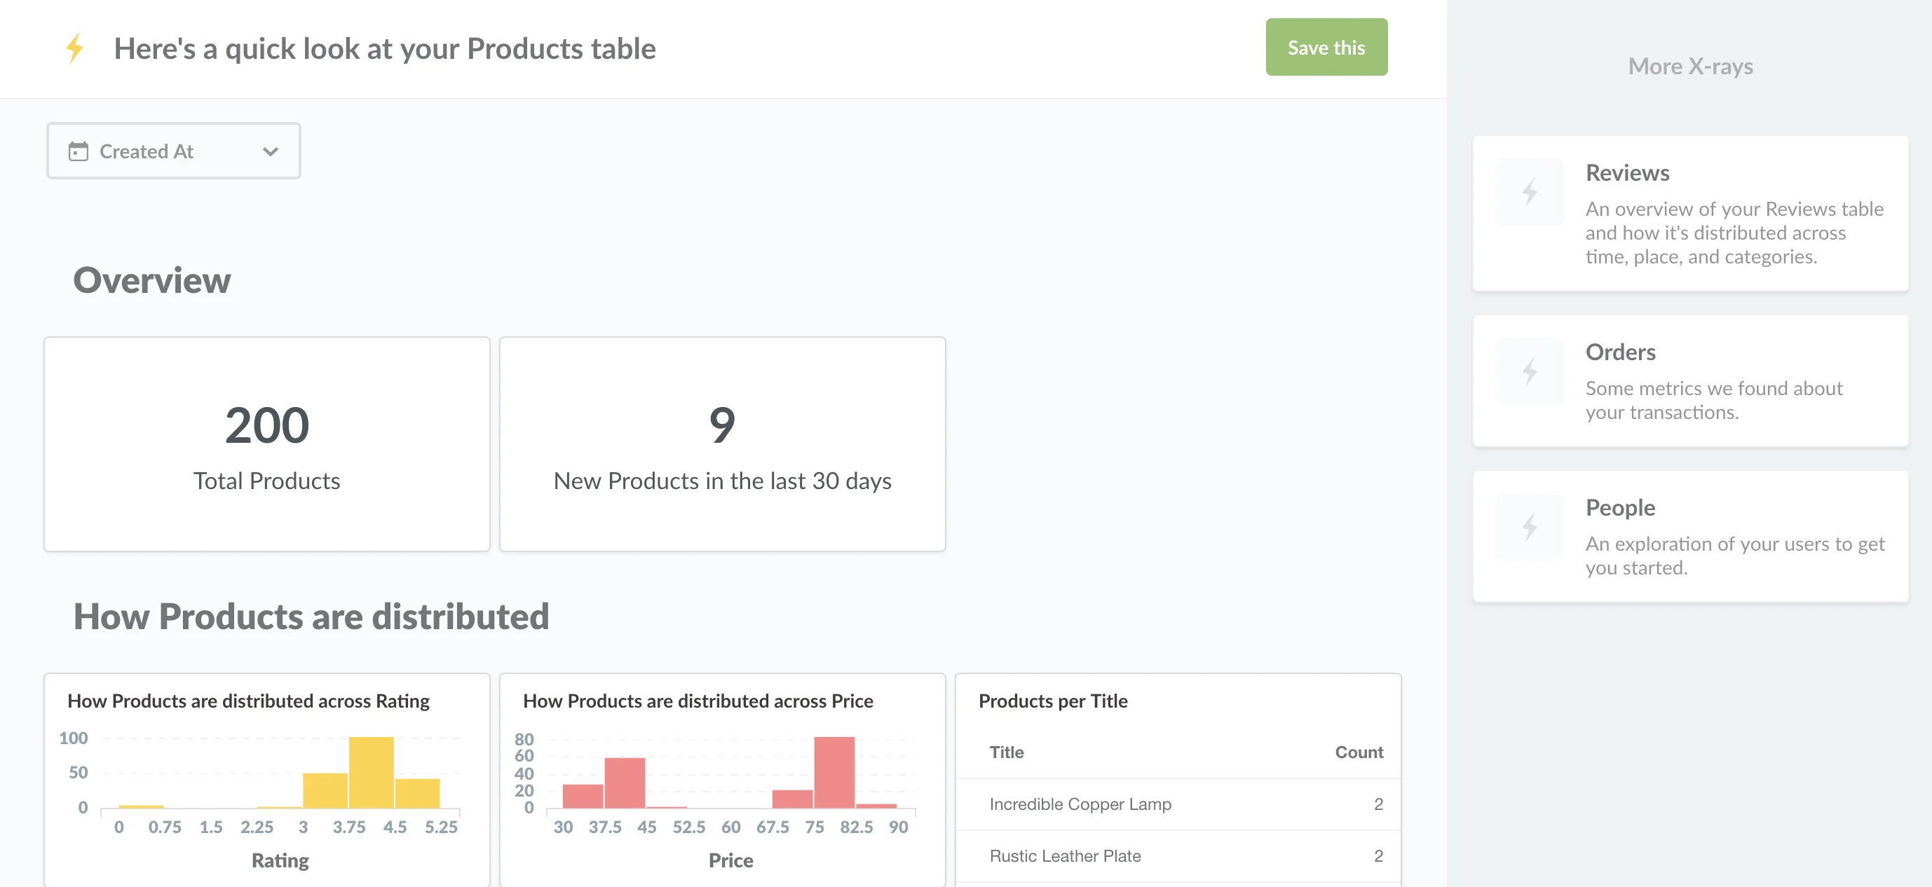The width and height of the screenshot is (1932, 887).
Task: Click the lightning icon on Reviews card
Action: [x=1529, y=192]
